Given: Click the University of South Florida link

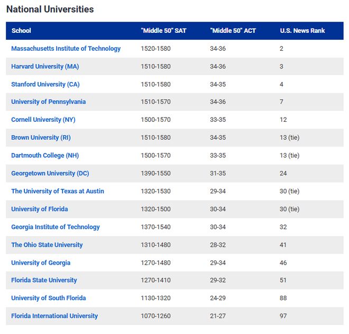Looking at the screenshot, I should pyautogui.click(x=49, y=298).
